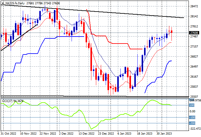
Task: Click the triangle arrow beside NK225.fs title
Action: click(3, 3)
